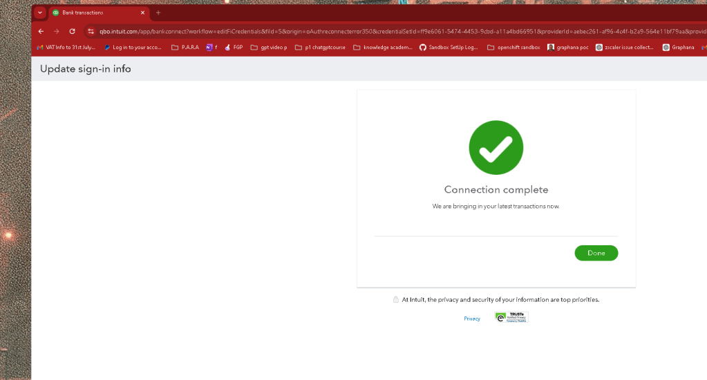The image size is (707, 380).
Task: Open the gpt video p bookmarks folder
Action: pos(269,48)
